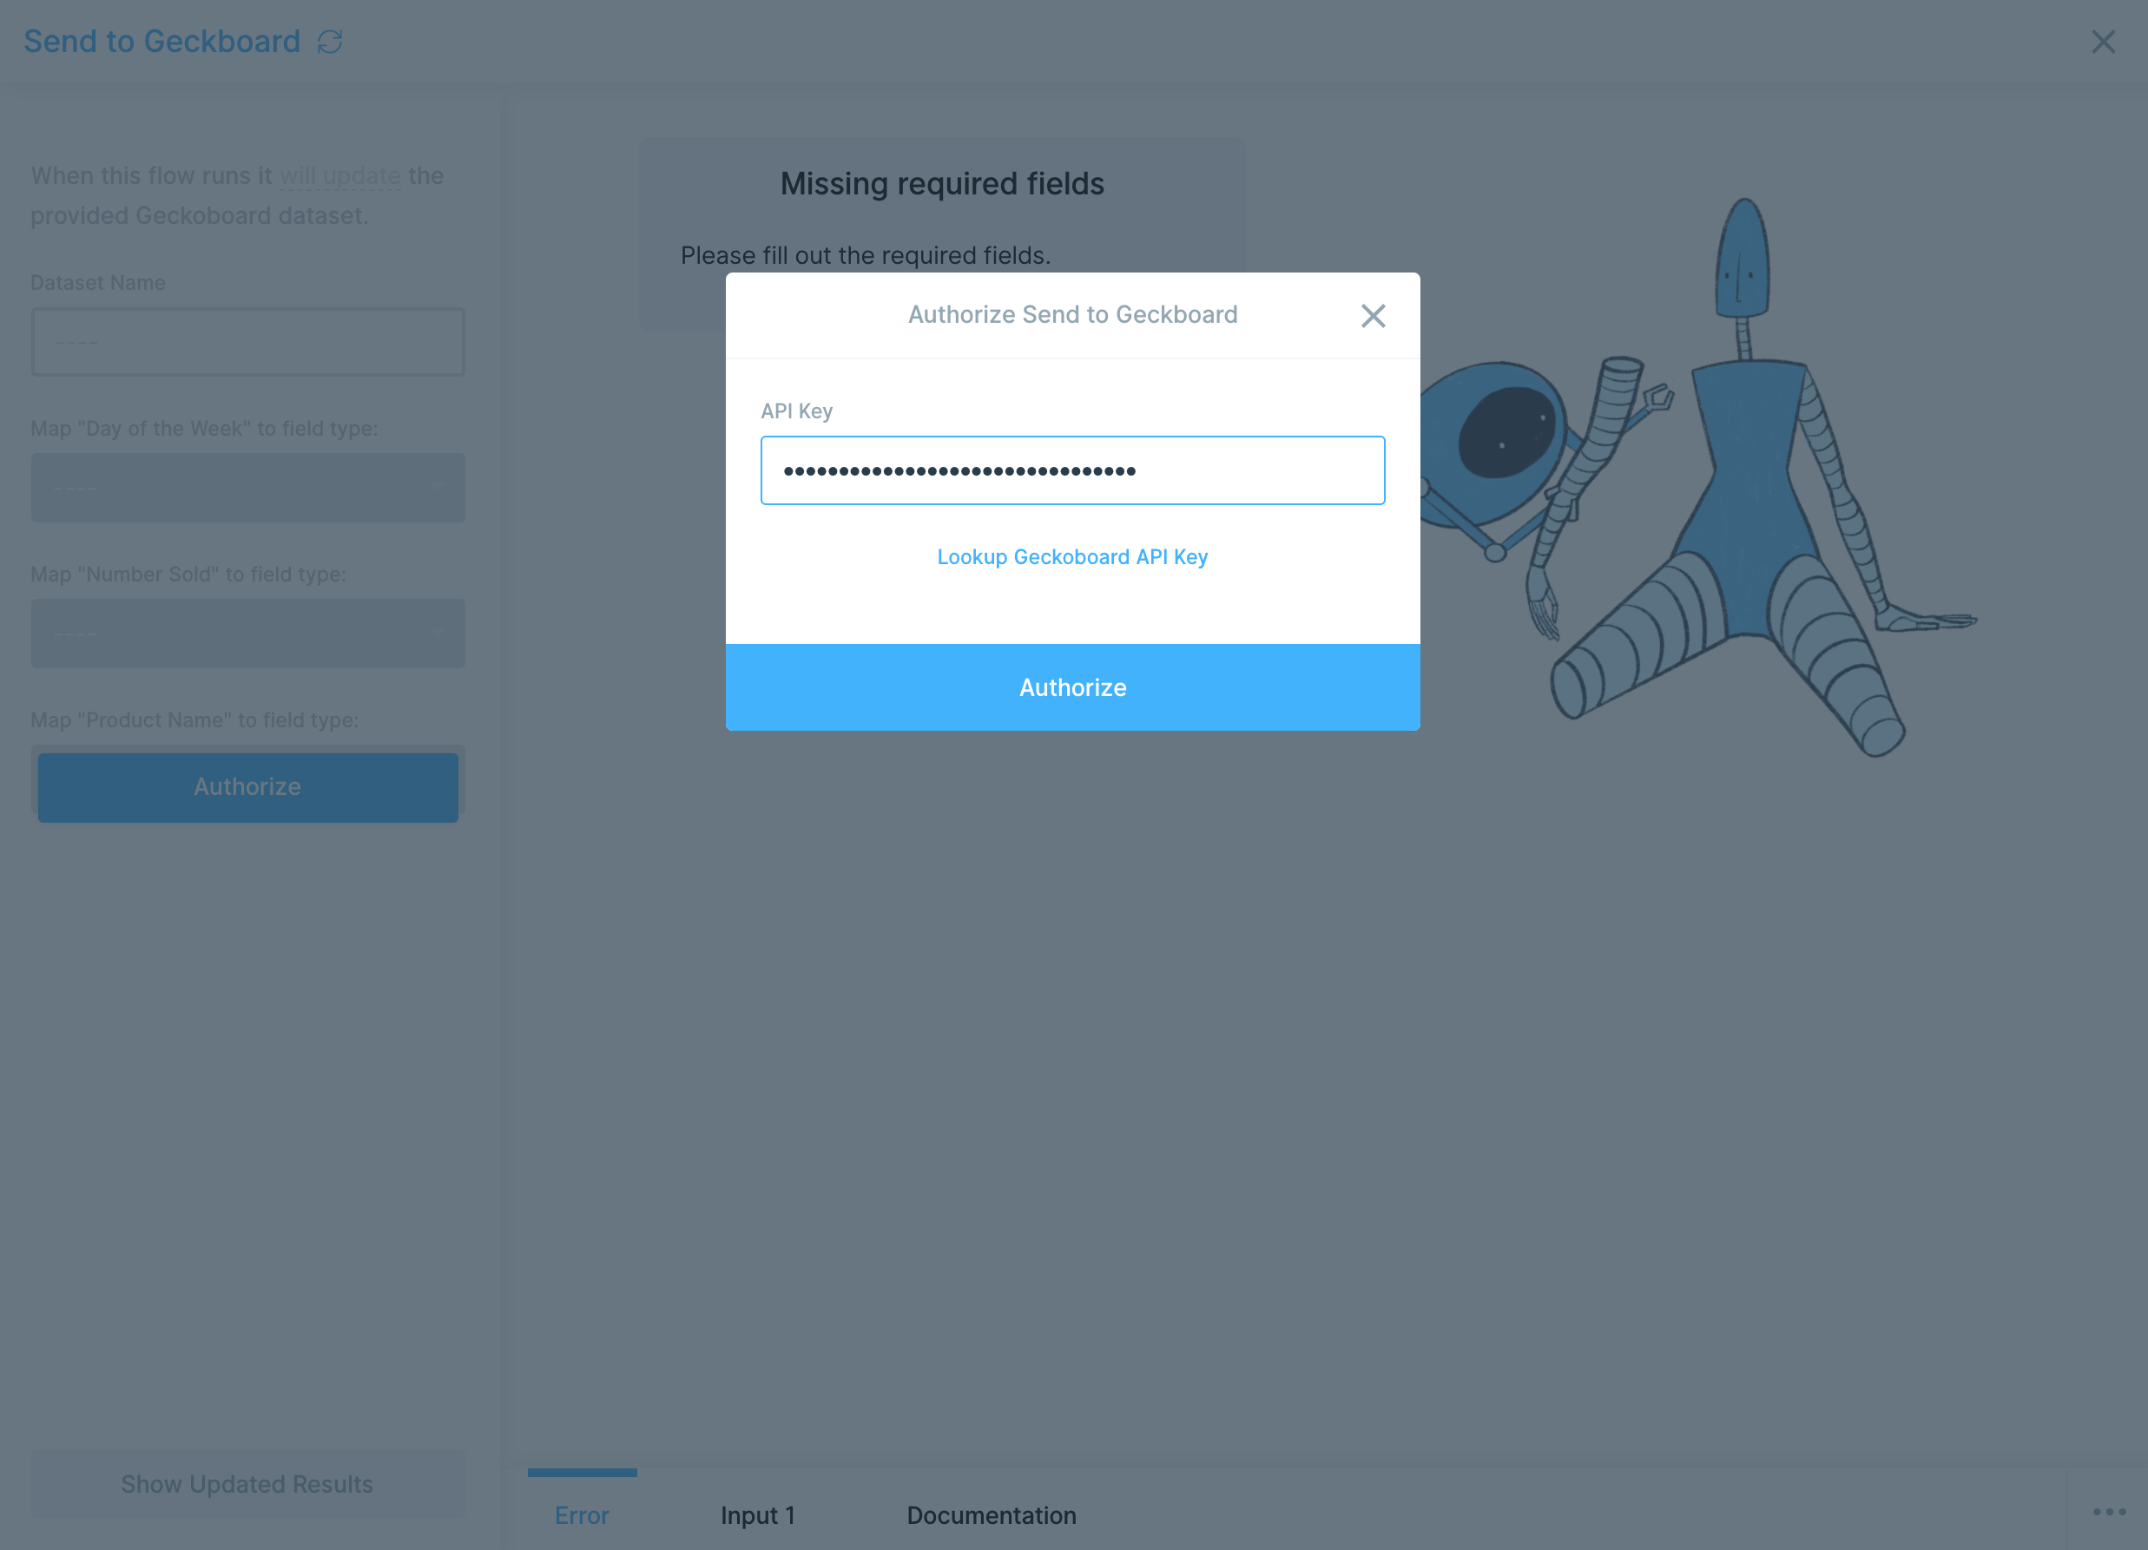Switch to the Error tab

tap(582, 1515)
